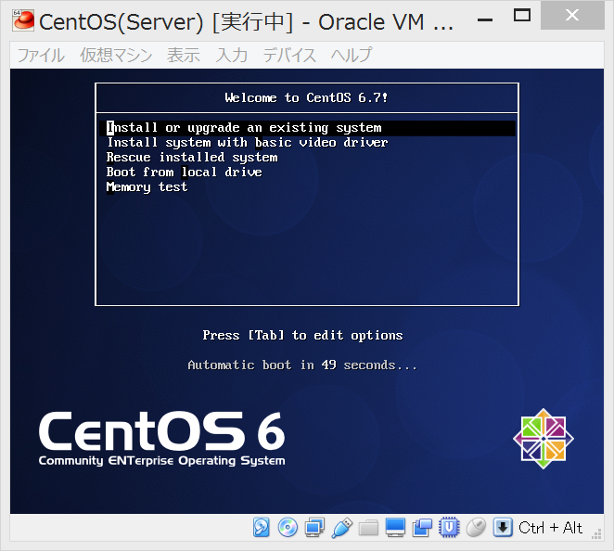The width and height of the screenshot is (614, 551).
Task: Select Boot from local drive
Action: tap(184, 173)
